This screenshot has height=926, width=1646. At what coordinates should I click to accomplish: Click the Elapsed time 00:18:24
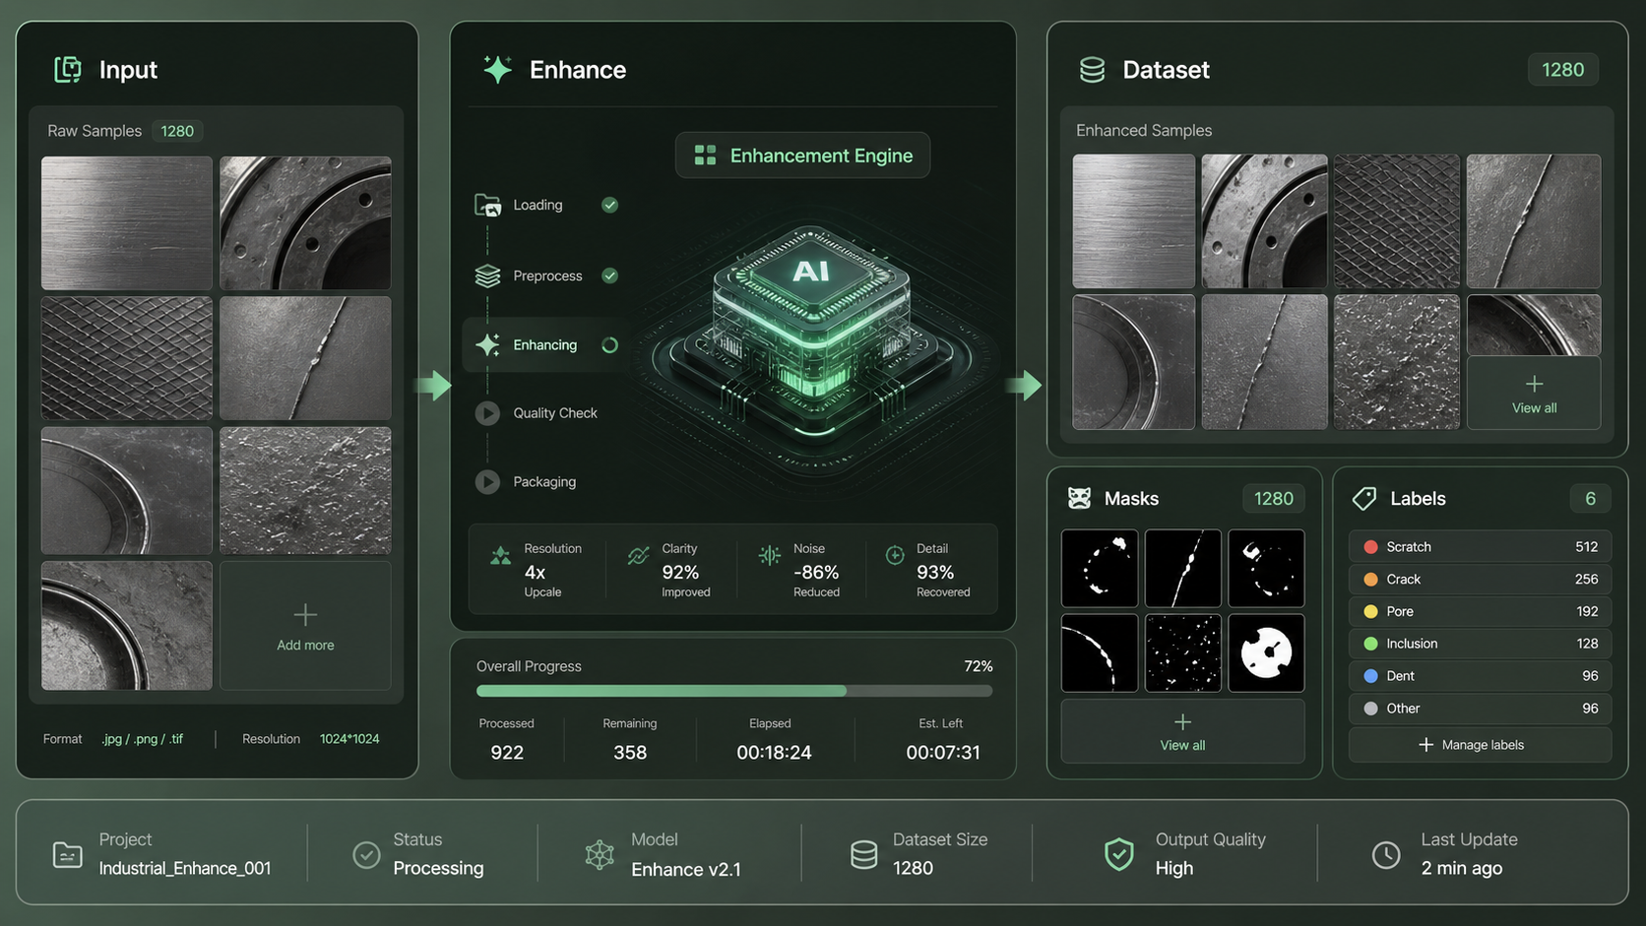click(774, 753)
